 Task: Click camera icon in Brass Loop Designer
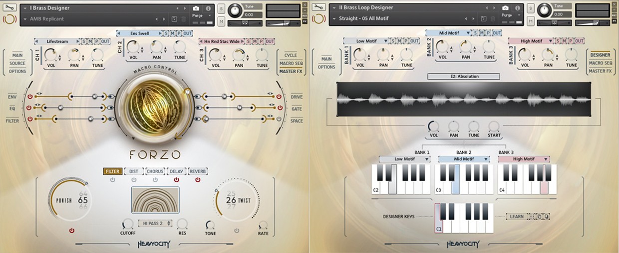[505, 8]
